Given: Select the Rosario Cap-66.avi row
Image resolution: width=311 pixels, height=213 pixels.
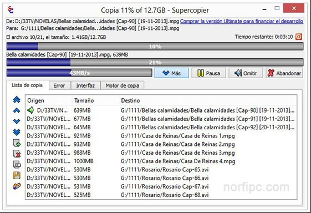Looking at the screenshot, I should click(161, 178).
